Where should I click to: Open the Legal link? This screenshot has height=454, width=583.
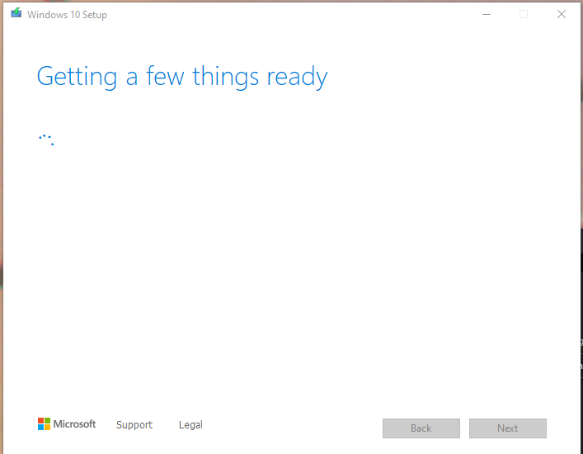(190, 424)
